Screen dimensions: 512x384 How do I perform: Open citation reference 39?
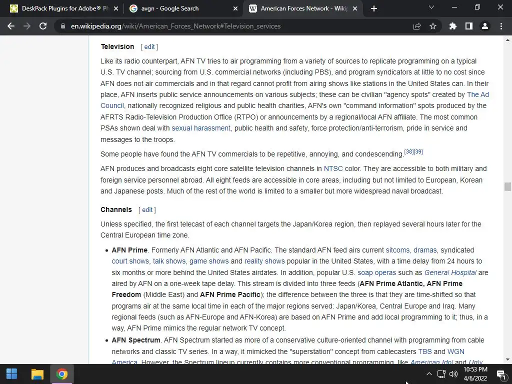click(418, 151)
